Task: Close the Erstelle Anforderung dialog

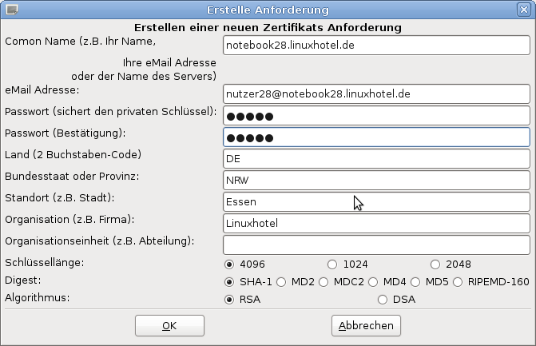Action: coord(525,10)
